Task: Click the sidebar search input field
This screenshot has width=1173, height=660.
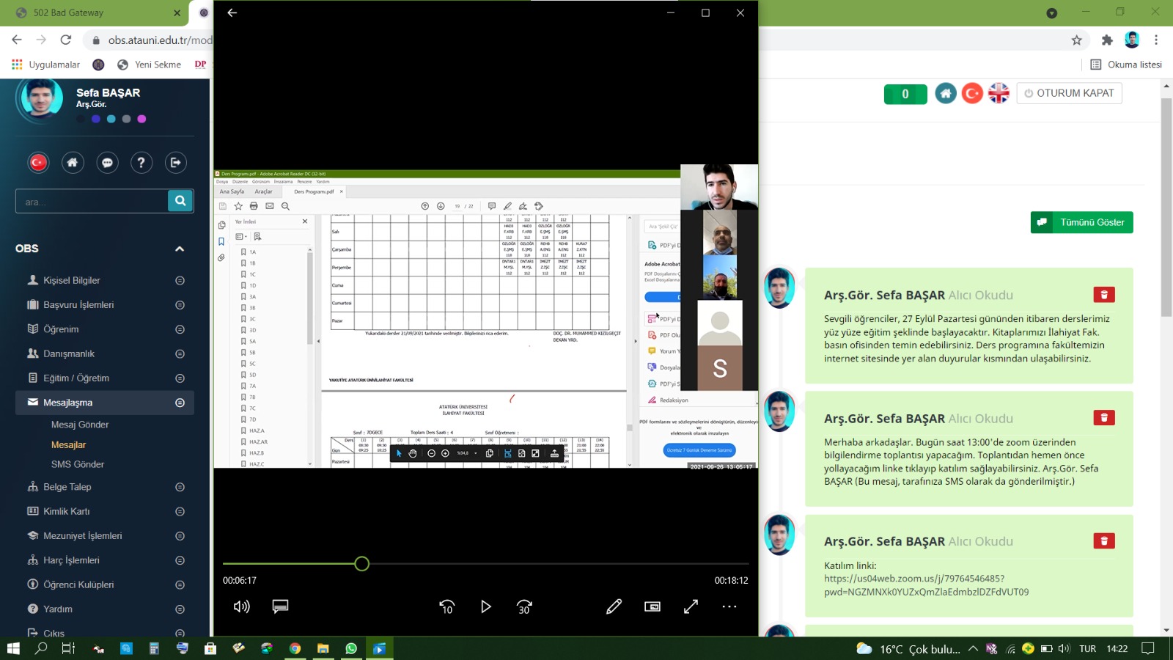Action: click(92, 202)
